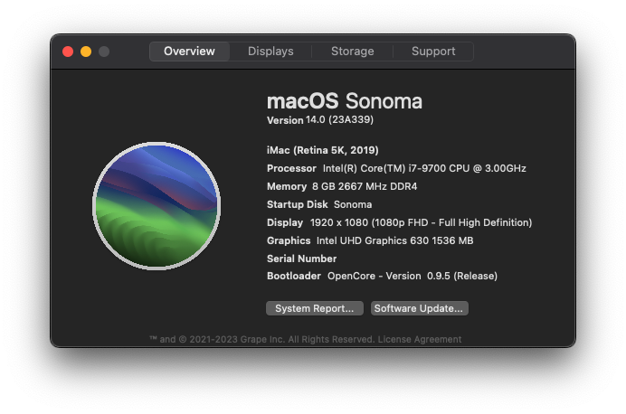Open the Displays tab
The image size is (626, 414).
pos(270,52)
